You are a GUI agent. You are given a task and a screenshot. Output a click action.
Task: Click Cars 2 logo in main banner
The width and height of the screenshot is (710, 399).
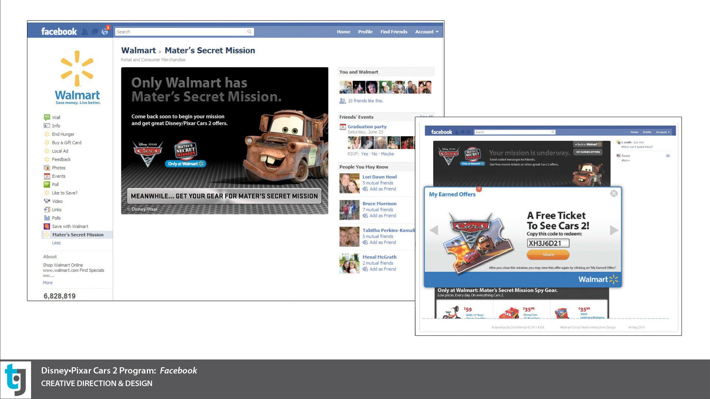[148, 154]
